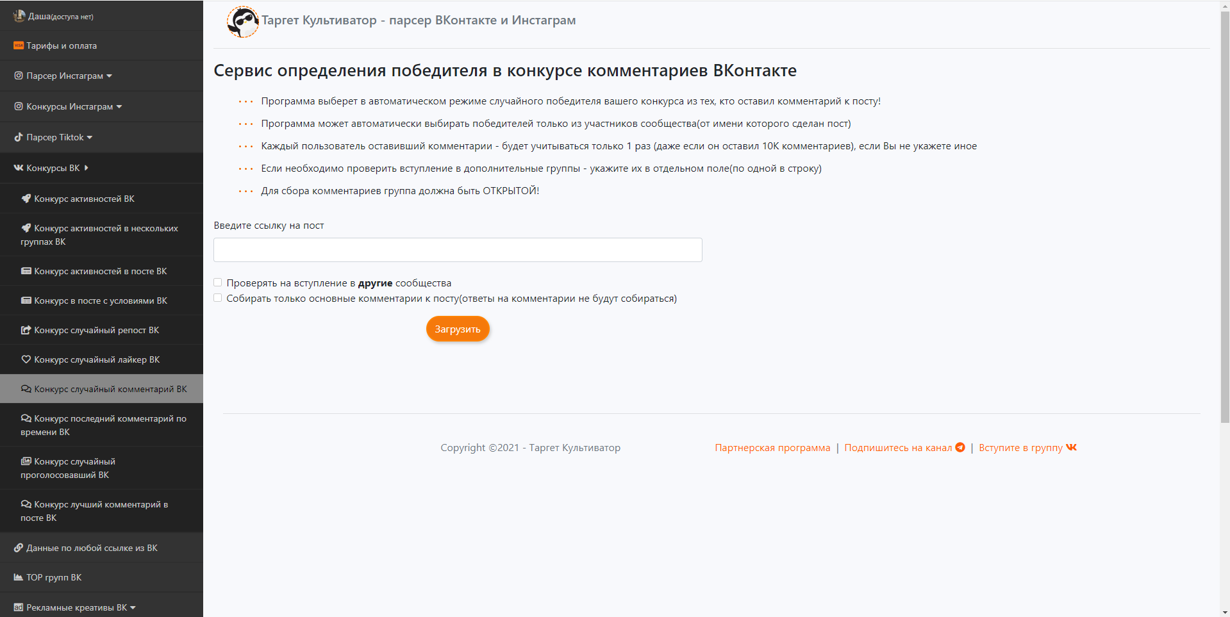Click share icon of Конкурс случайный репост ВК
1230x617 pixels.
(26, 330)
